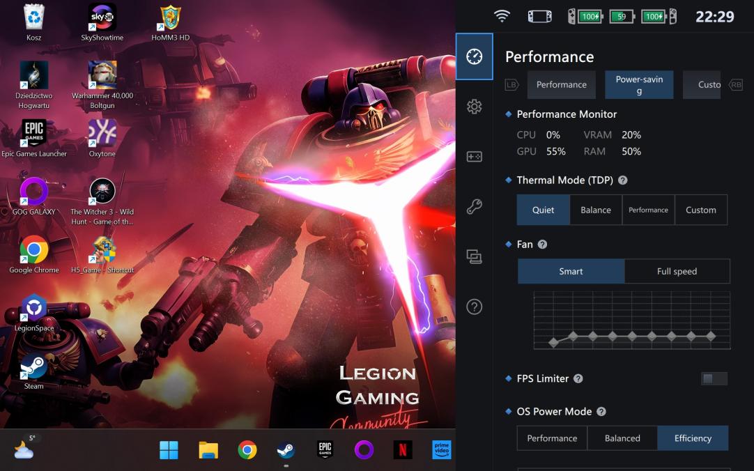Select Quiet thermal mode

544,210
